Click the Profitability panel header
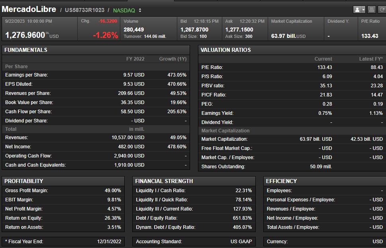This screenshot has width=386, height=248. coord(24,181)
